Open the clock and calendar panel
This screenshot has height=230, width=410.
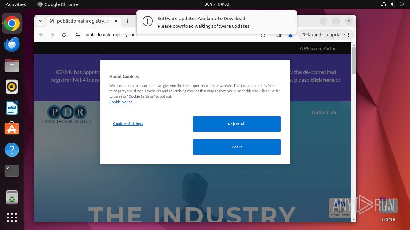(x=217, y=4)
